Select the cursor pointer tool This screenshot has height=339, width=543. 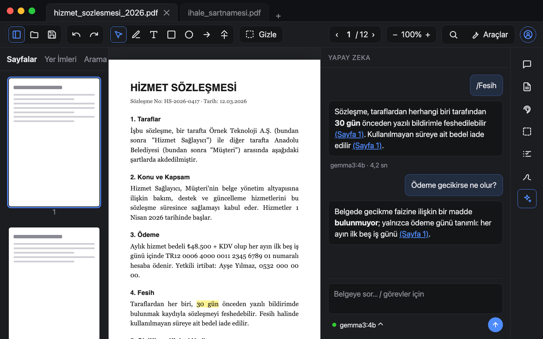coord(118,35)
